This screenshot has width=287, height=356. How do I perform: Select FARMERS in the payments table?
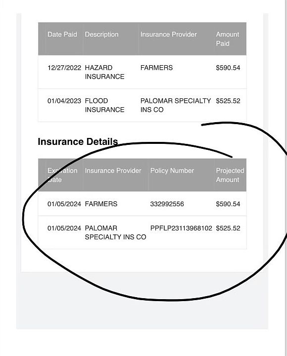pos(156,68)
